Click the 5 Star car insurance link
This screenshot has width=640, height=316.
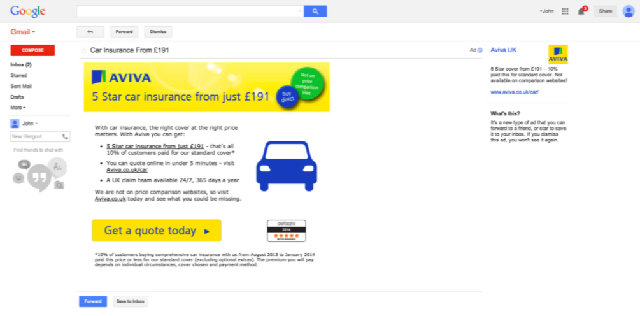pyautogui.click(x=155, y=146)
